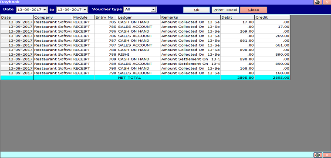
Task: Select the CASH ON HAND ledger cell for entry 785
Action: (x=138, y=22)
